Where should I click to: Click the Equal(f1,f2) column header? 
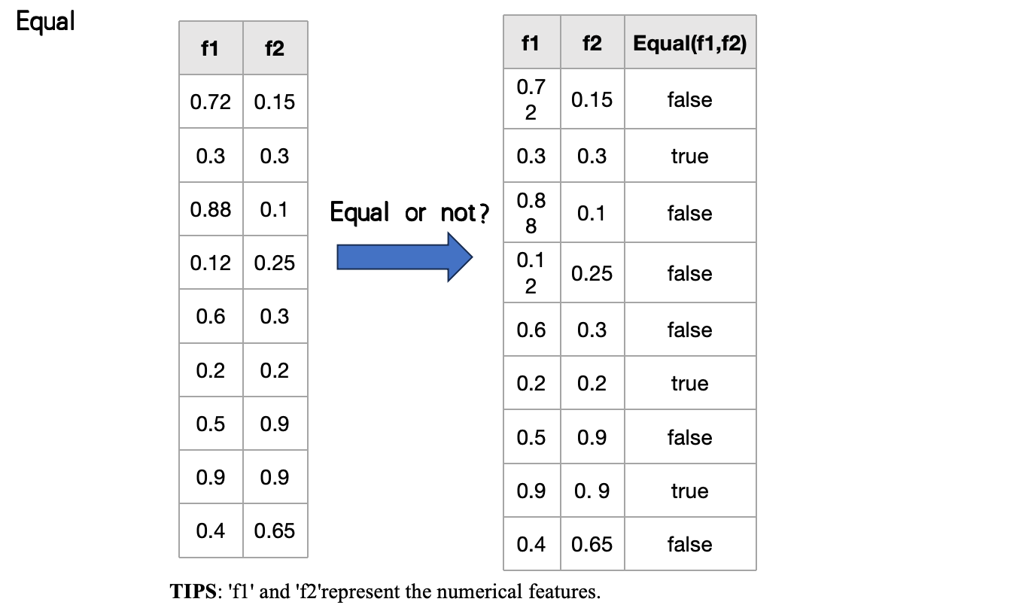click(689, 44)
